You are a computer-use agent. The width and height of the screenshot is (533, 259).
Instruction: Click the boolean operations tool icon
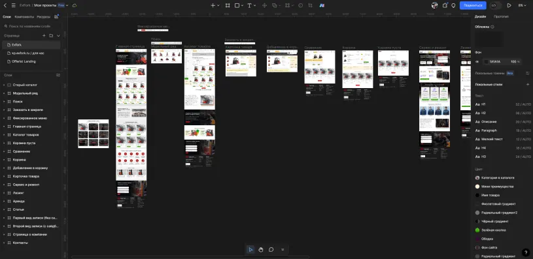[274, 5]
